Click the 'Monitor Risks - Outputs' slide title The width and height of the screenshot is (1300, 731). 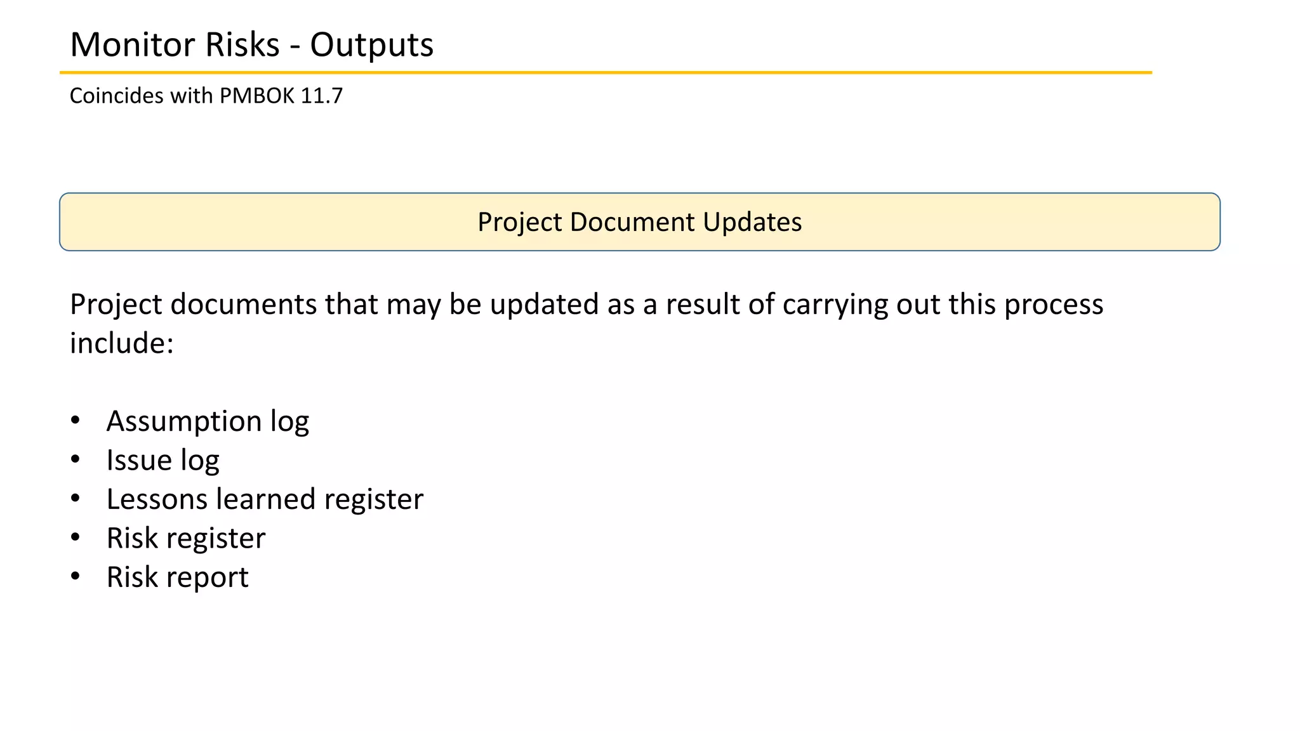[x=251, y=45]
